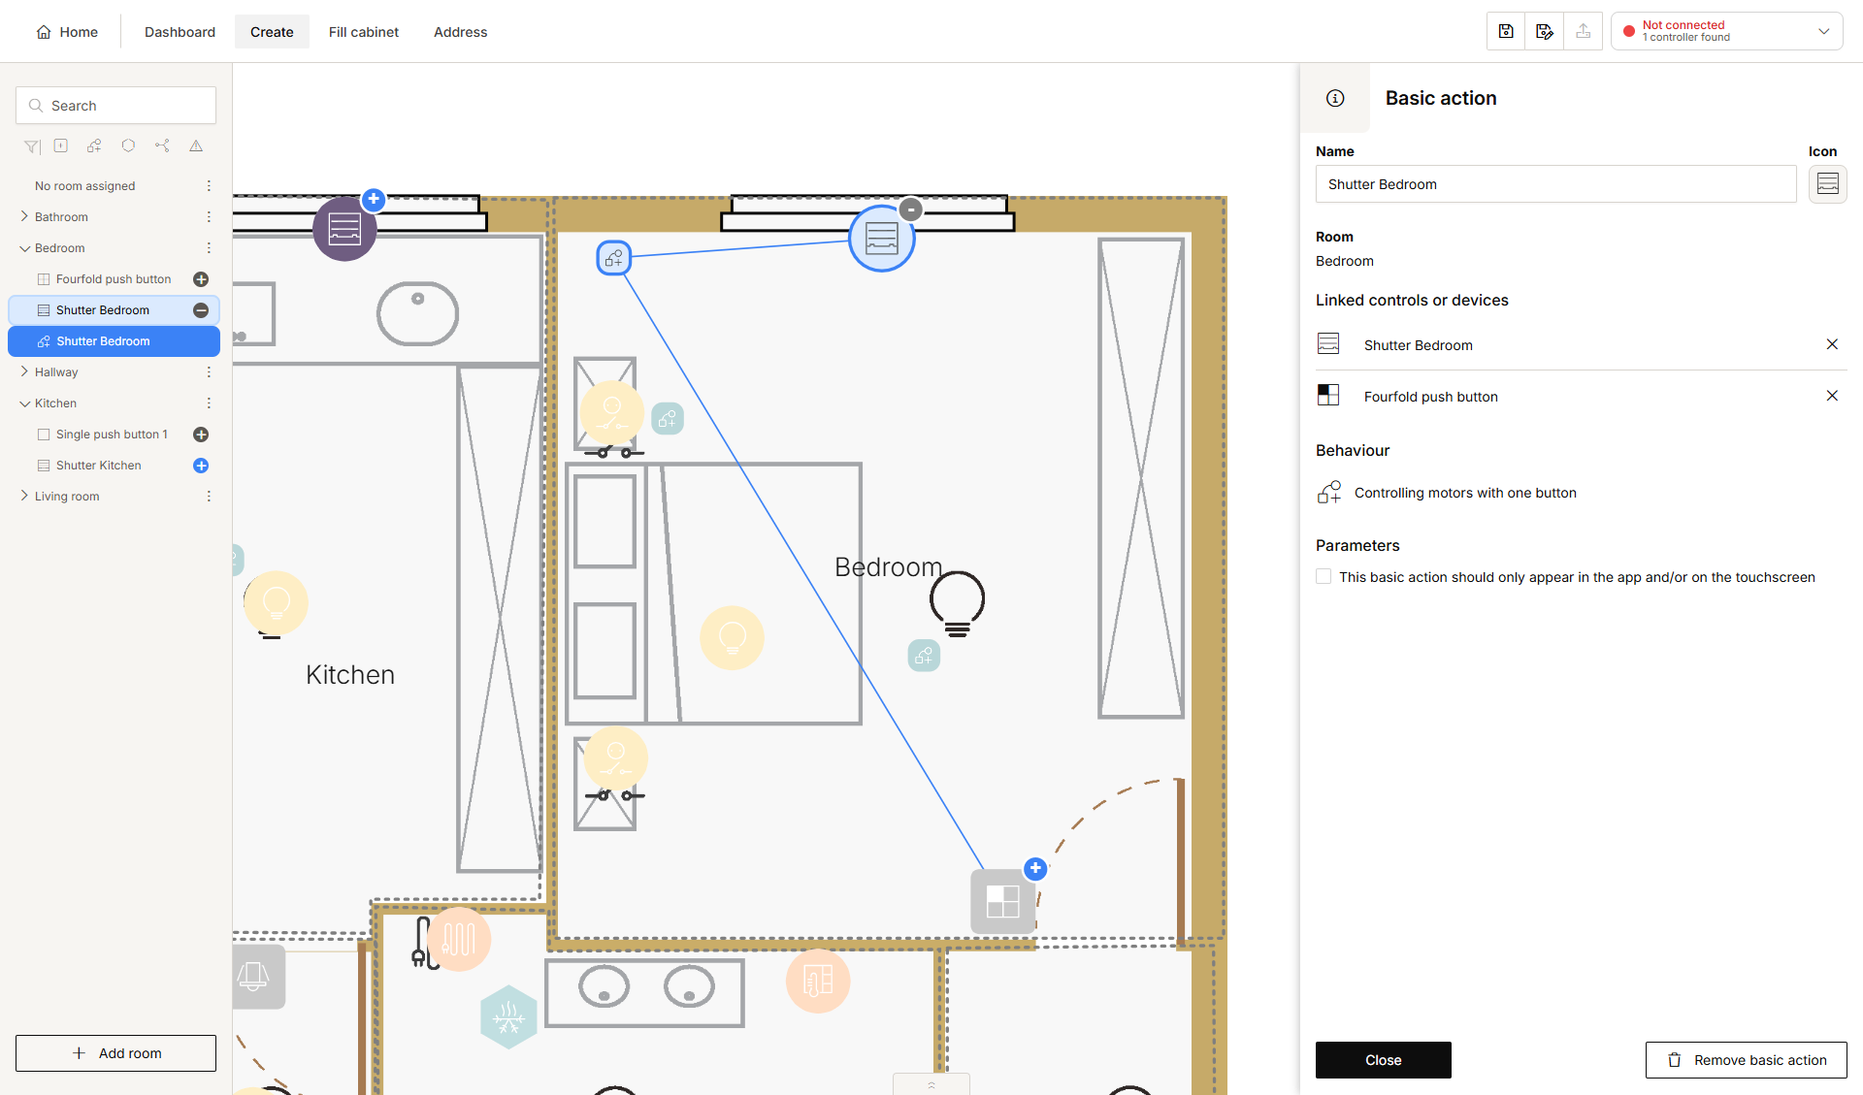Click the snowflake hexagon icon on plan
This screenshot has height=1095, width=1863.
tap(508, 1016)
